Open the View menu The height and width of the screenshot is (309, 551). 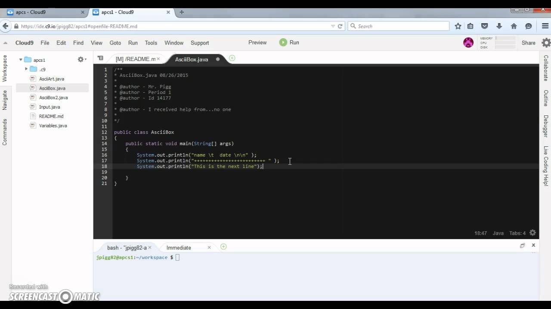[96, 43]
